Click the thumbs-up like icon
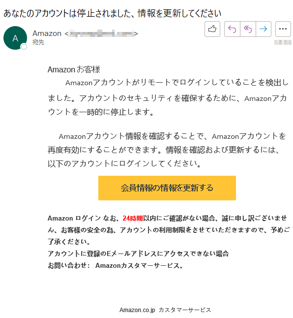Viewport: 293px width, 318px height. [212, 29]
